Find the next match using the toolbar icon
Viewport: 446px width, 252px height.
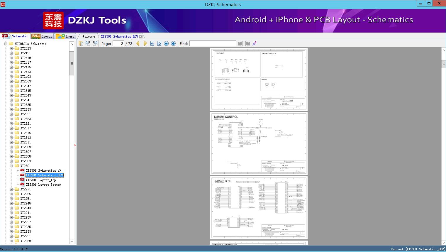247,43
